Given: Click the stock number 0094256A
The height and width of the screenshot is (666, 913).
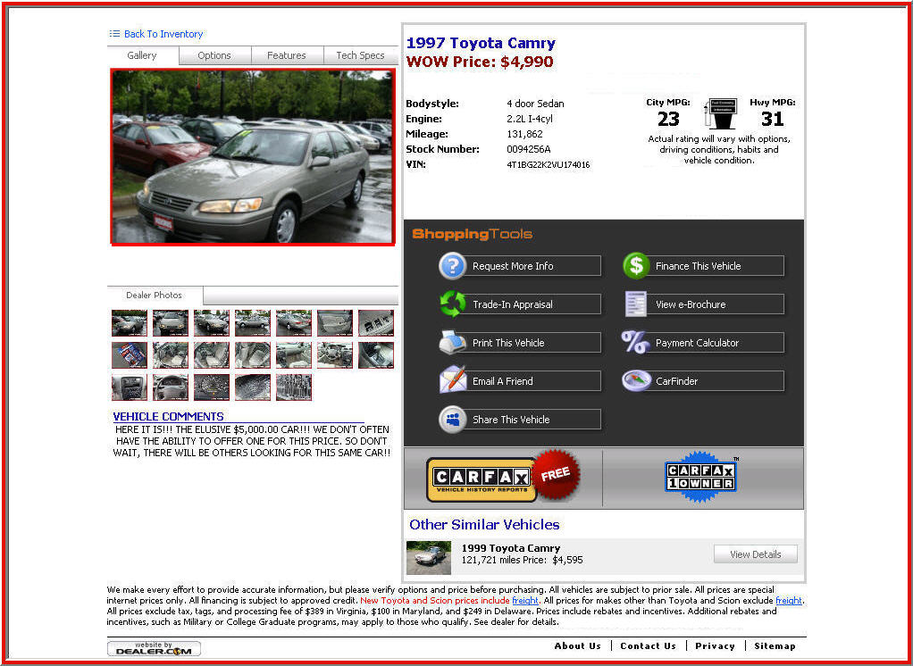Looking at the screenshot, I should [529, 149].
